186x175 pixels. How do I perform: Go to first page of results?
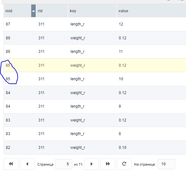[11, 164]
